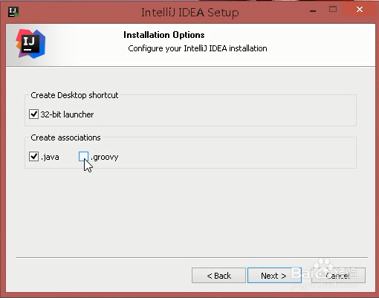Uncheck the .java association checkbox
This screenshot has width=379, height=298.
click(x=33, y=157)
